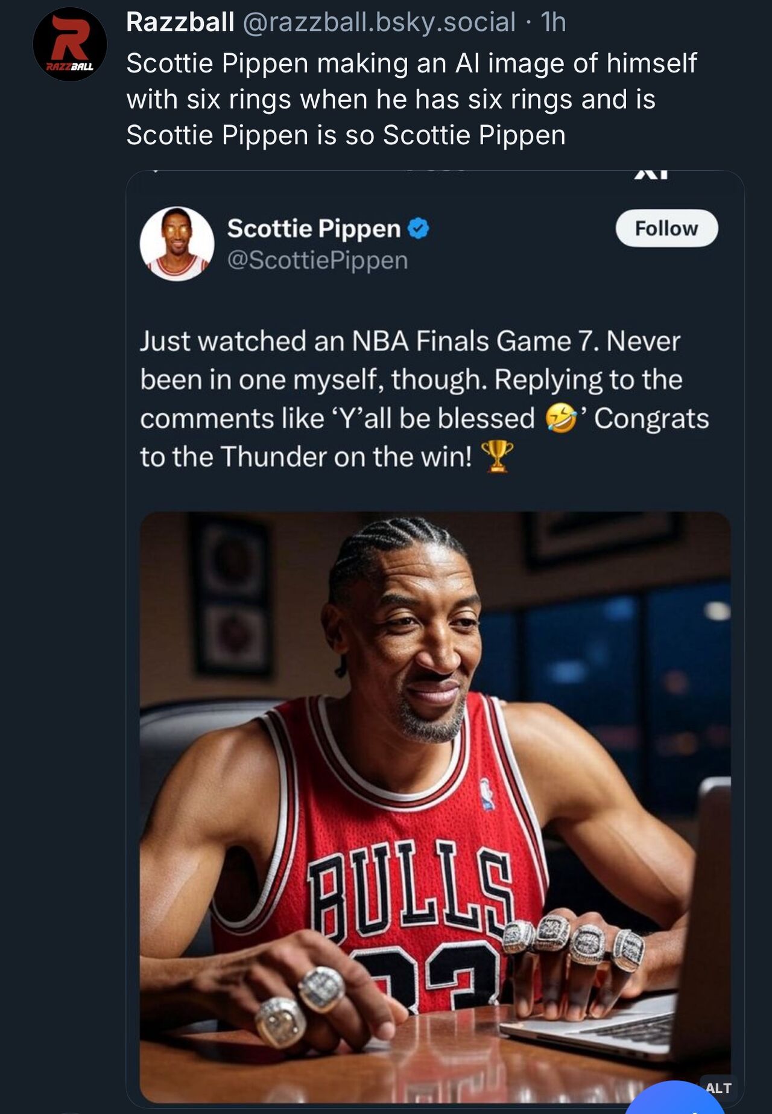Tap the Follow button in the tweet

(666, 228)
